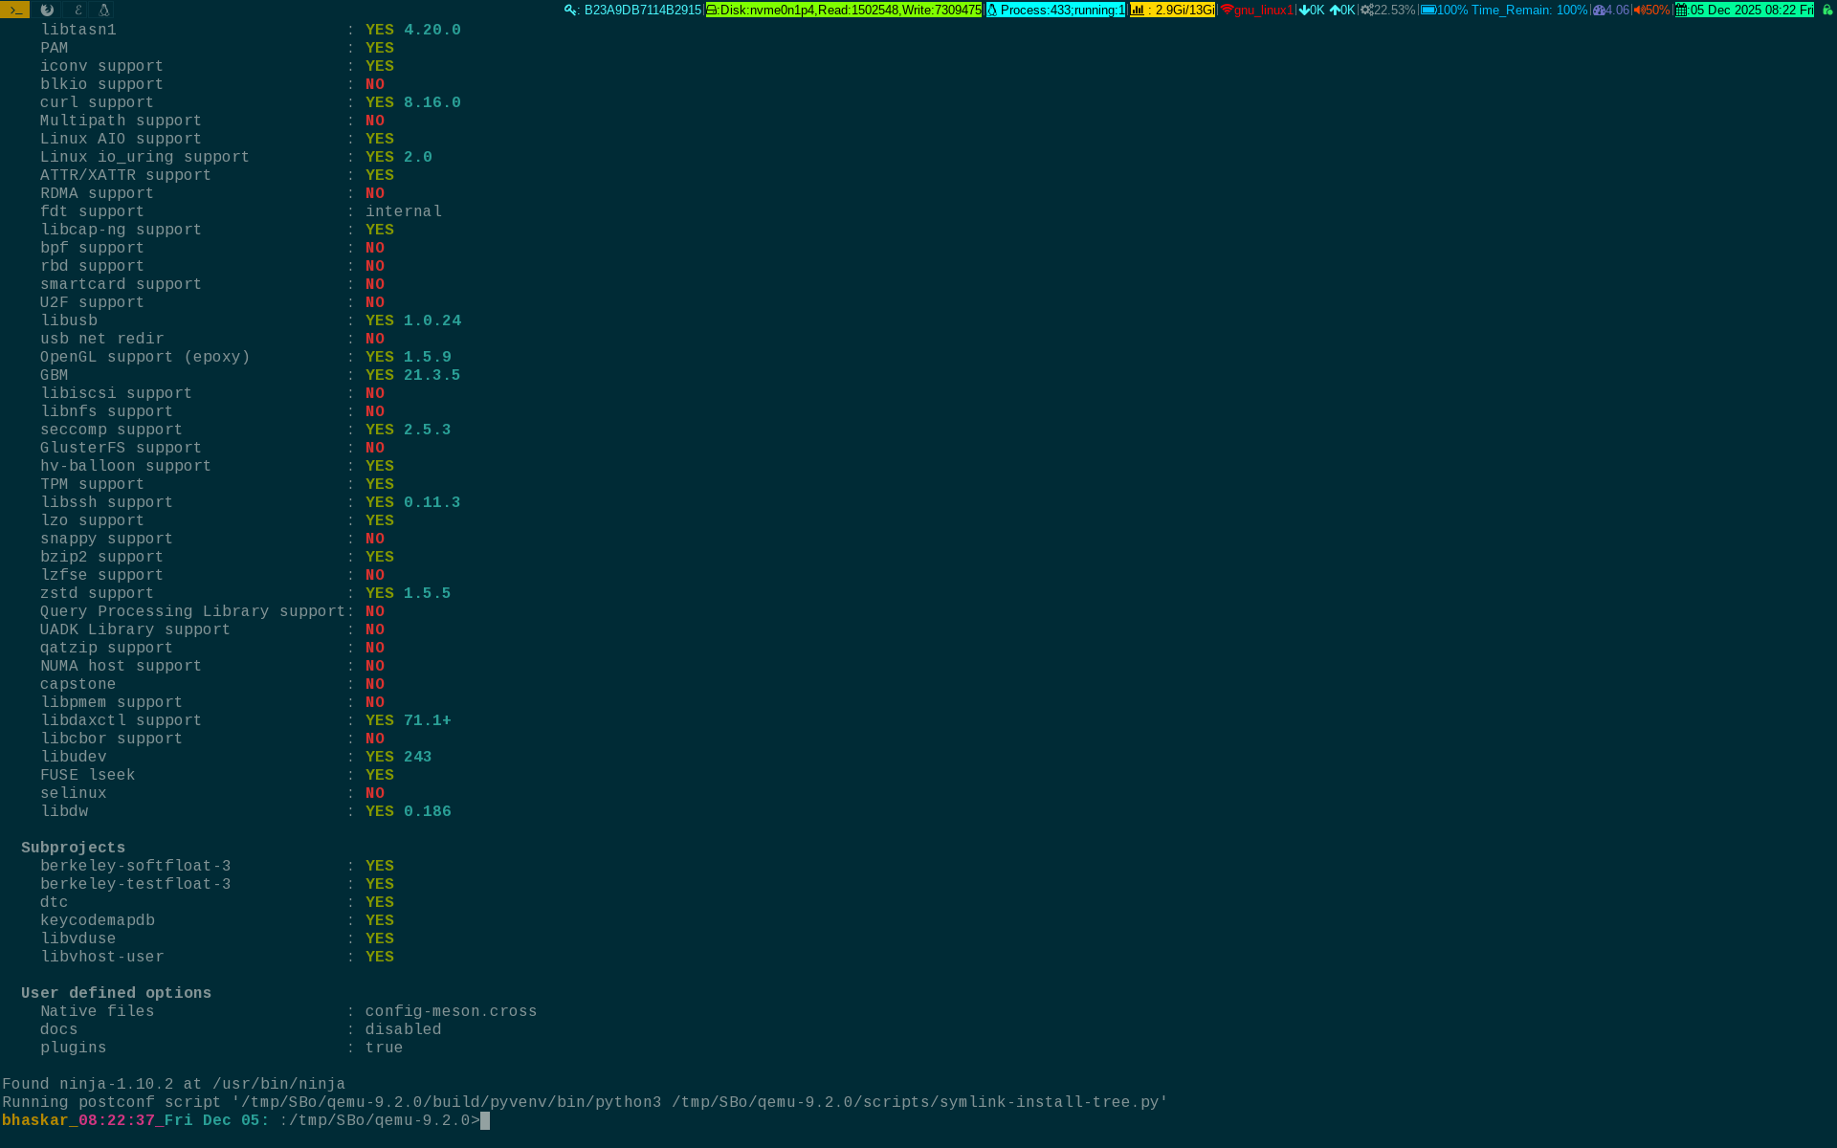Click the key icon beside B23A9DB7114B2915
1837x1148 pixels.
pos(570,10)
